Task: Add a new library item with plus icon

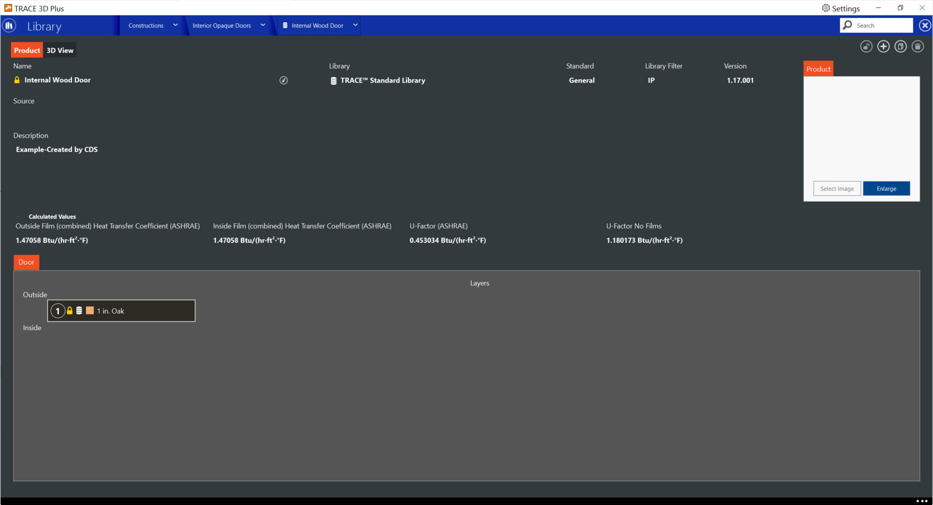Action: [883, 47]
